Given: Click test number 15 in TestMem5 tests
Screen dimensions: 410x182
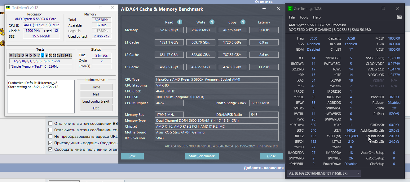Looking at the screenshot, I should point(70,55).
